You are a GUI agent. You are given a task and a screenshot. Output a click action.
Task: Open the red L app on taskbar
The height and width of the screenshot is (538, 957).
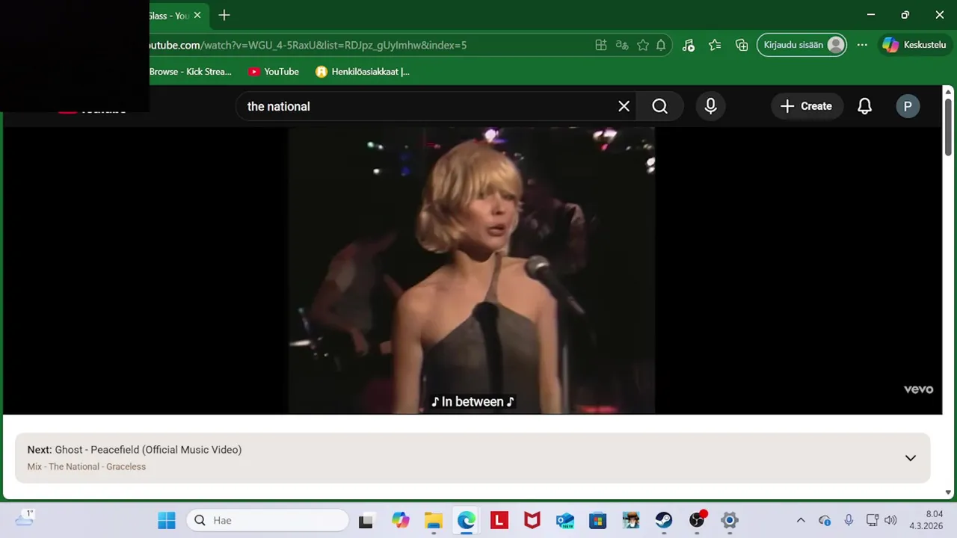[x=499, y=520]
